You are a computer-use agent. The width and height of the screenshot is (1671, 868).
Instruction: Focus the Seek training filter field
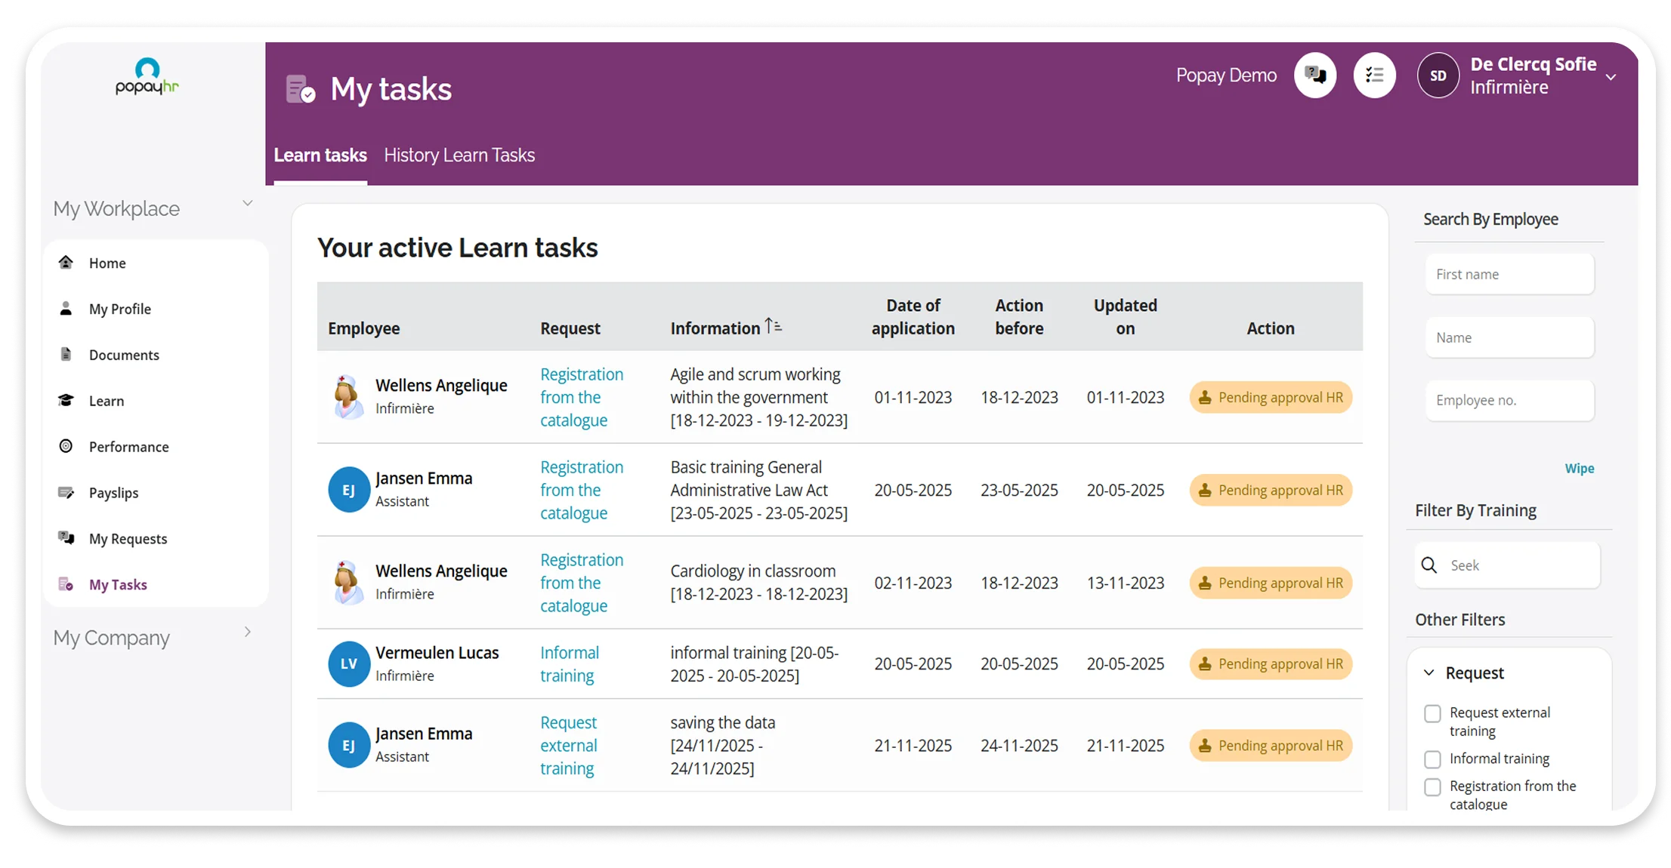tap(1508, 565)
